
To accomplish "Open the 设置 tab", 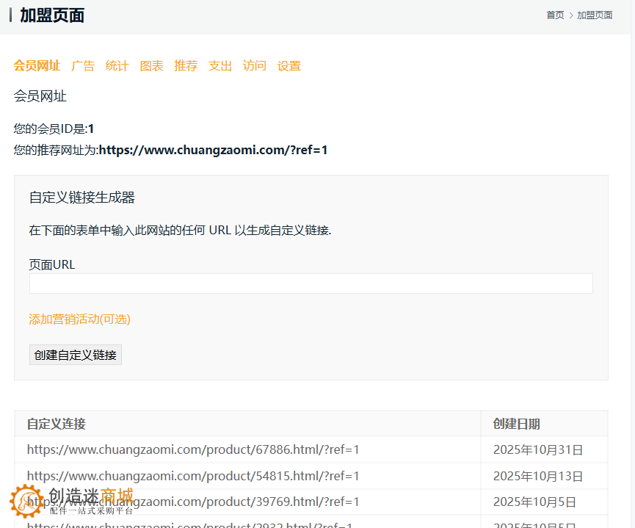I will [x=289, y=65].
